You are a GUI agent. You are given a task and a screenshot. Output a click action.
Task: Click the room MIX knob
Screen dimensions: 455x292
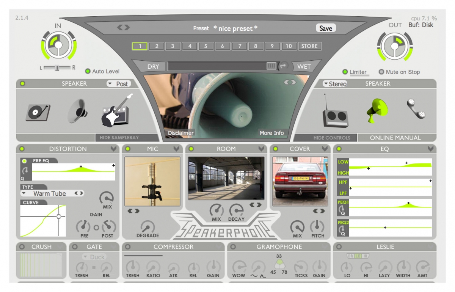tap(217, 210)
